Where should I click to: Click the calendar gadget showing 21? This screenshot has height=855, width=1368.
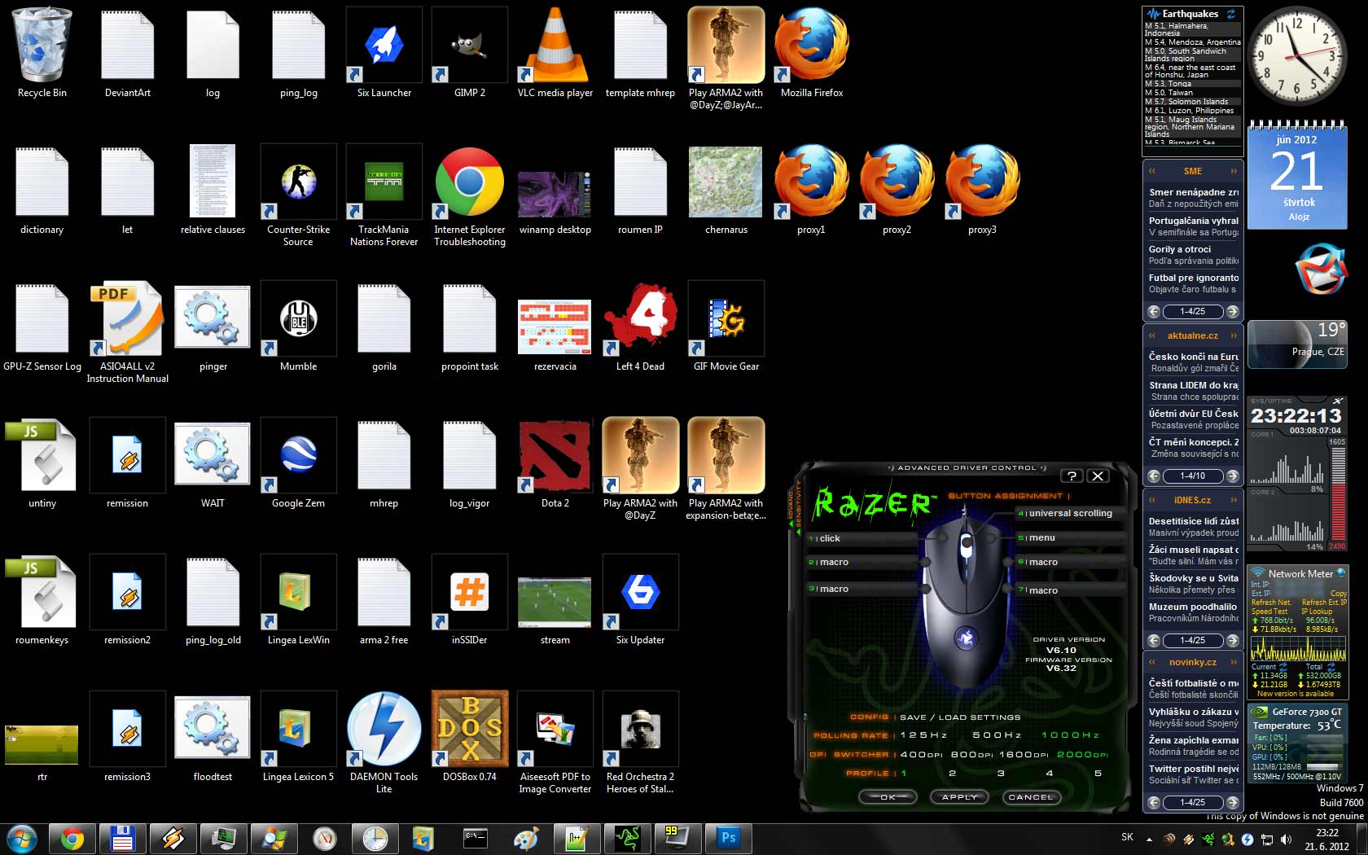click(x=1297, y=174)
